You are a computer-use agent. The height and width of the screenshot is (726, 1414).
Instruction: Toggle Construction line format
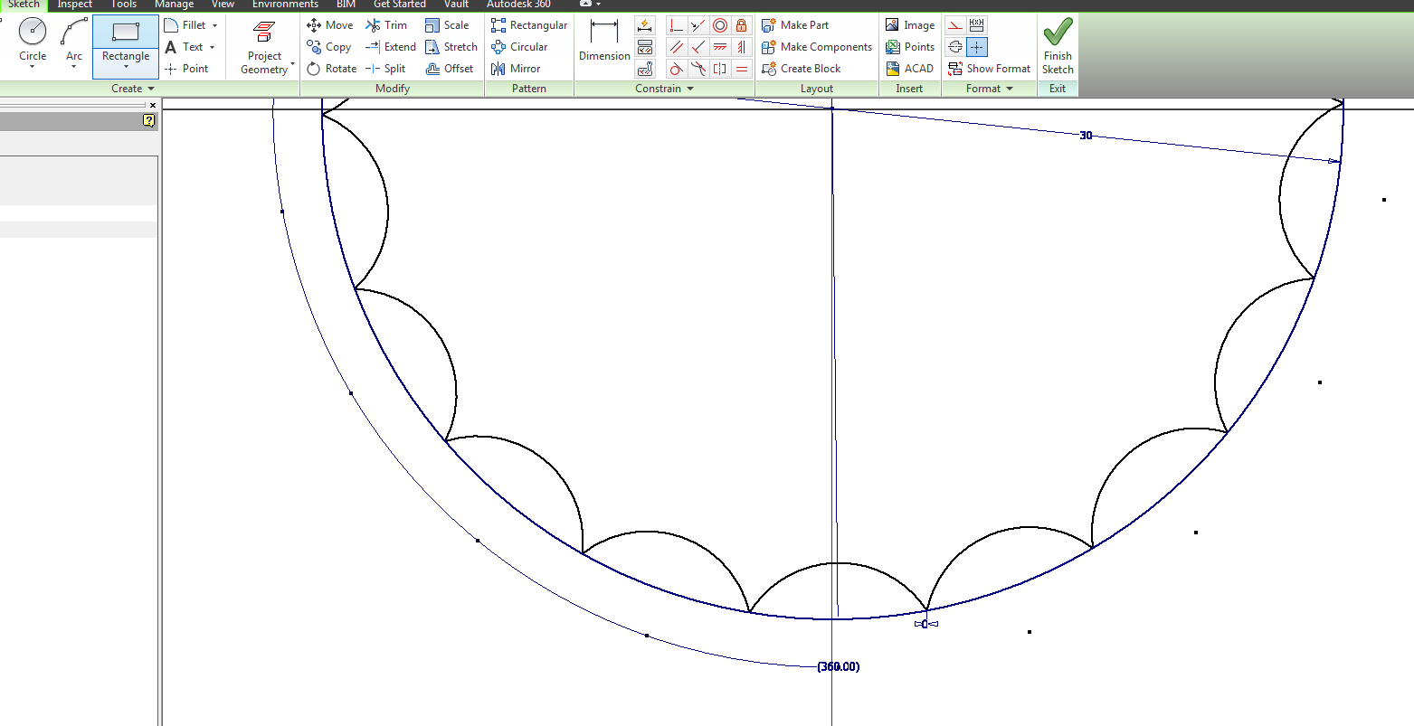click(x=954, y=25)
